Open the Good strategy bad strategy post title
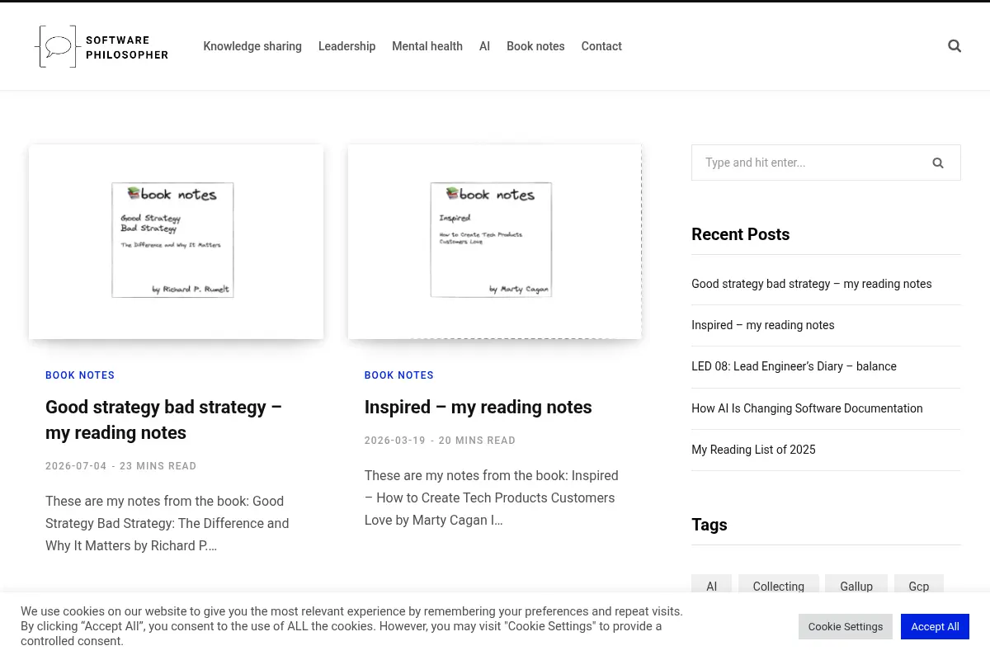 (163, 420)
